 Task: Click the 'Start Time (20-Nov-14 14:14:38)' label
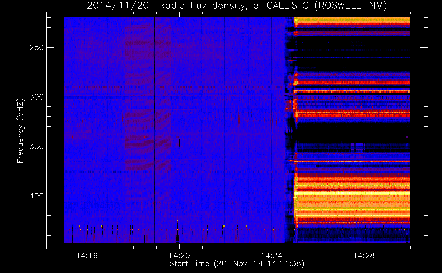pos(237,264)
